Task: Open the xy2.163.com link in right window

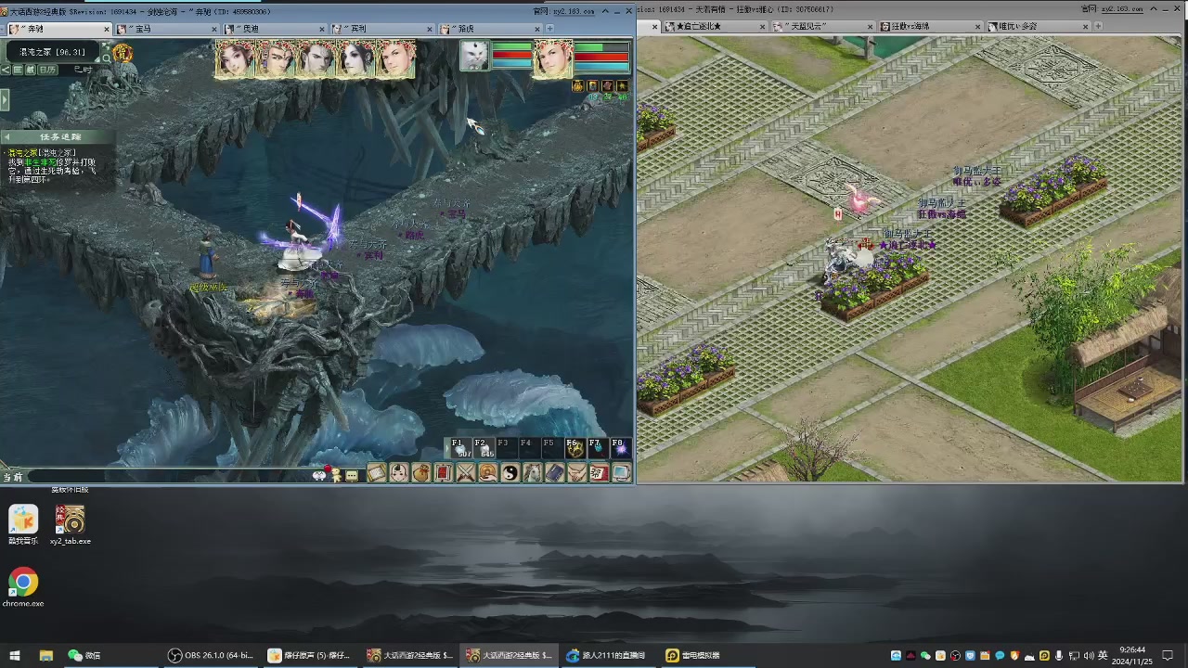Action: pos(1122,8)
